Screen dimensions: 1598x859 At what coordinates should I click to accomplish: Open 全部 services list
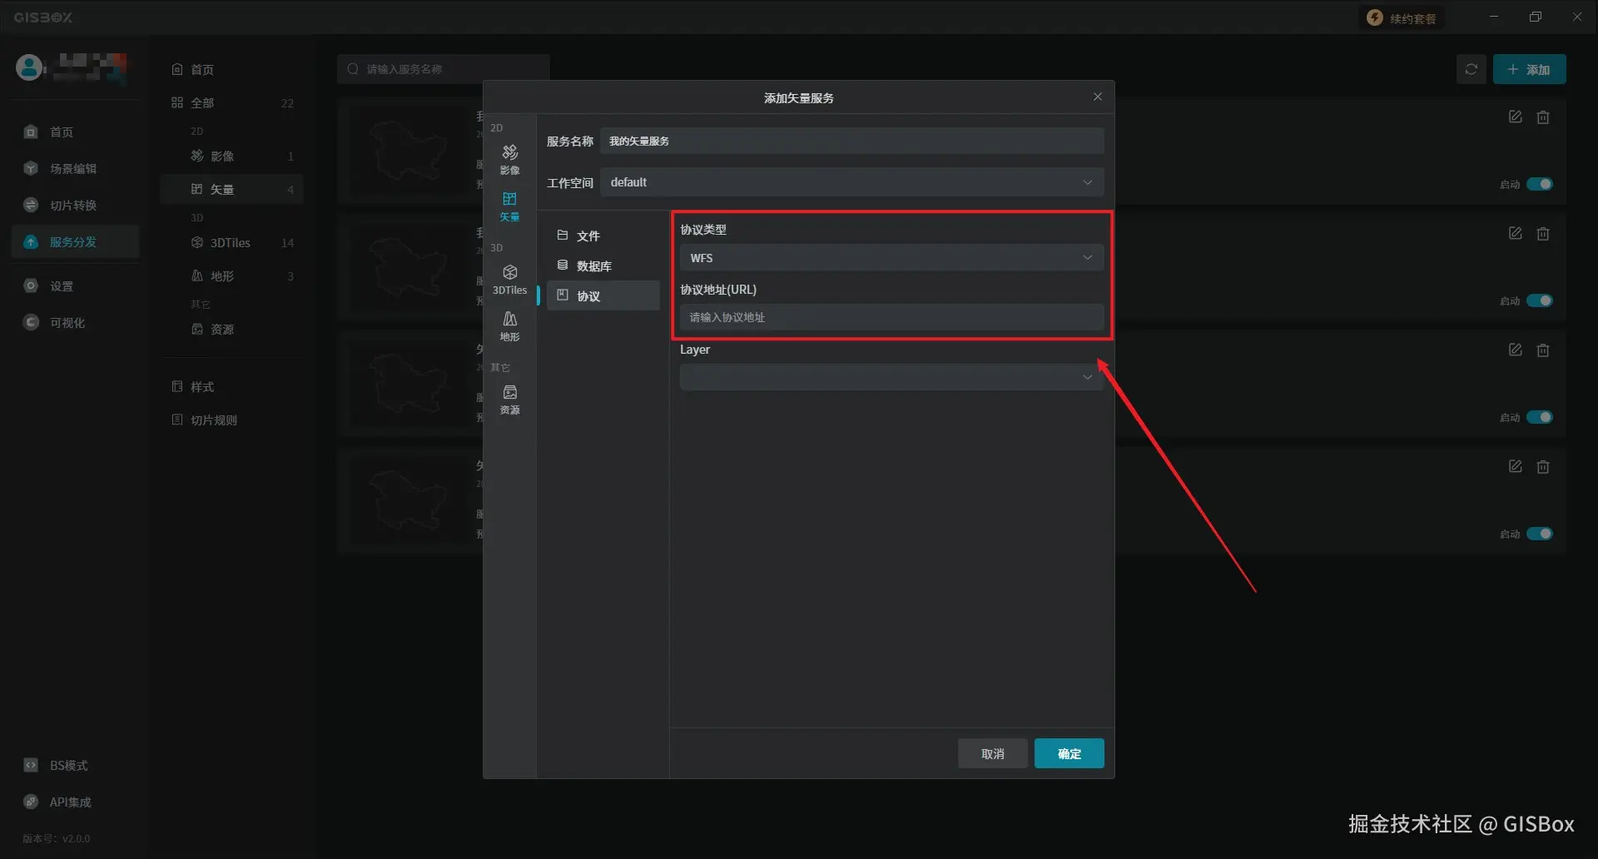click(x=232, y=103)
